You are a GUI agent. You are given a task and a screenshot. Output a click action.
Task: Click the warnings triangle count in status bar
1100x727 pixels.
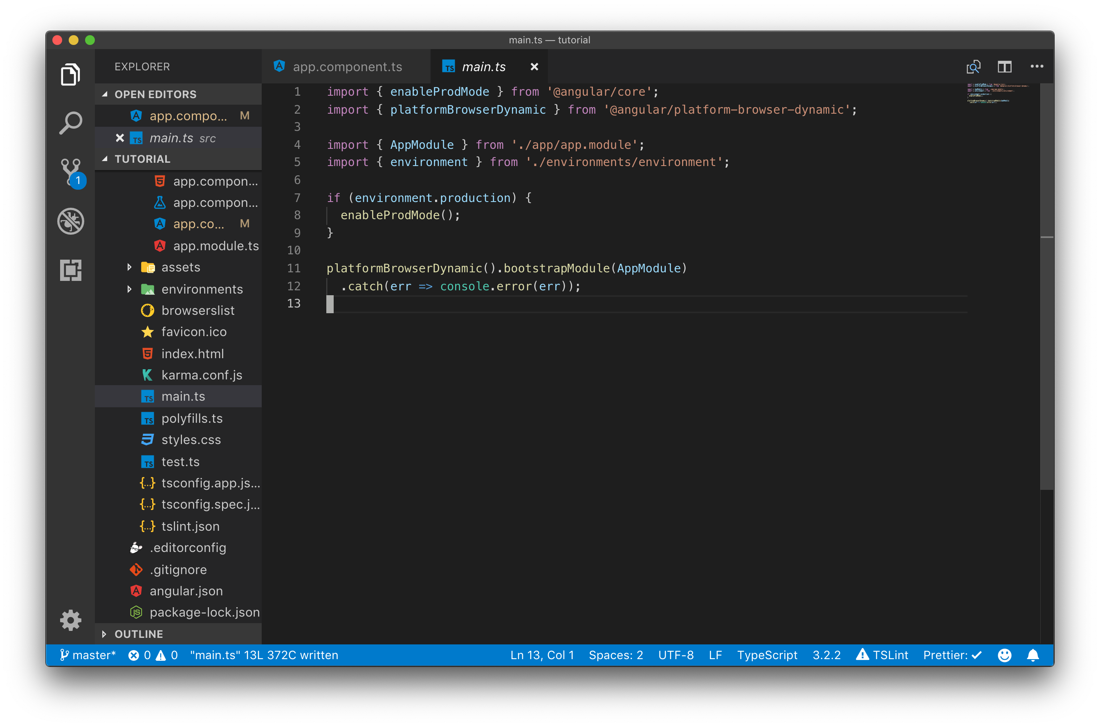[166, 655]
